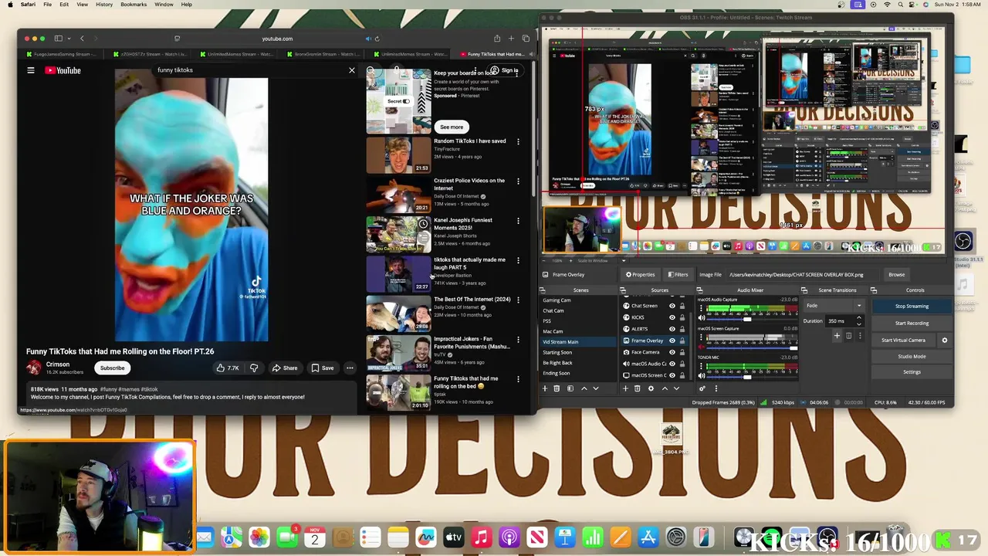Click Safari's back navigation arrow

82,39
